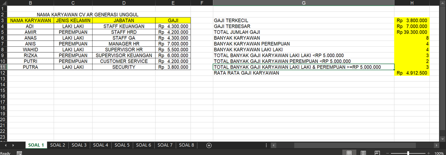Open the SOAL 8 sheet tab

[187, 145]
